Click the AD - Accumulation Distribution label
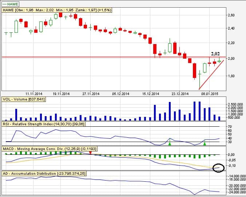The width and height of the screenshot is (246, 197). [x=44, y=174]
